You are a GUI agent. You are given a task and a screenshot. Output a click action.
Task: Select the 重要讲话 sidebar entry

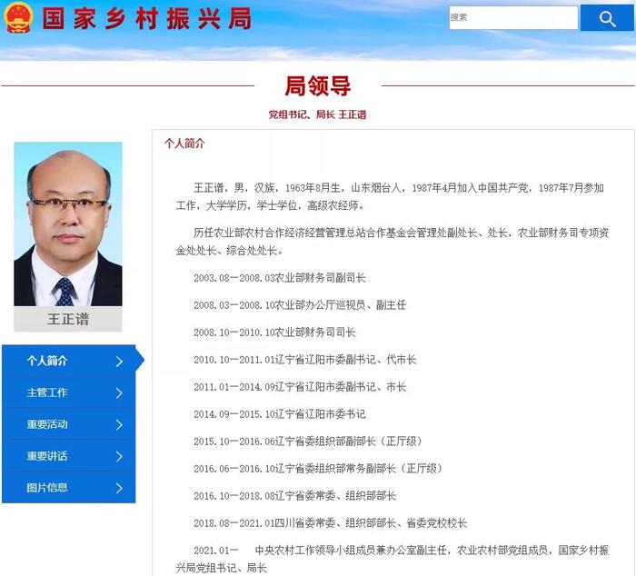point(69,456)
